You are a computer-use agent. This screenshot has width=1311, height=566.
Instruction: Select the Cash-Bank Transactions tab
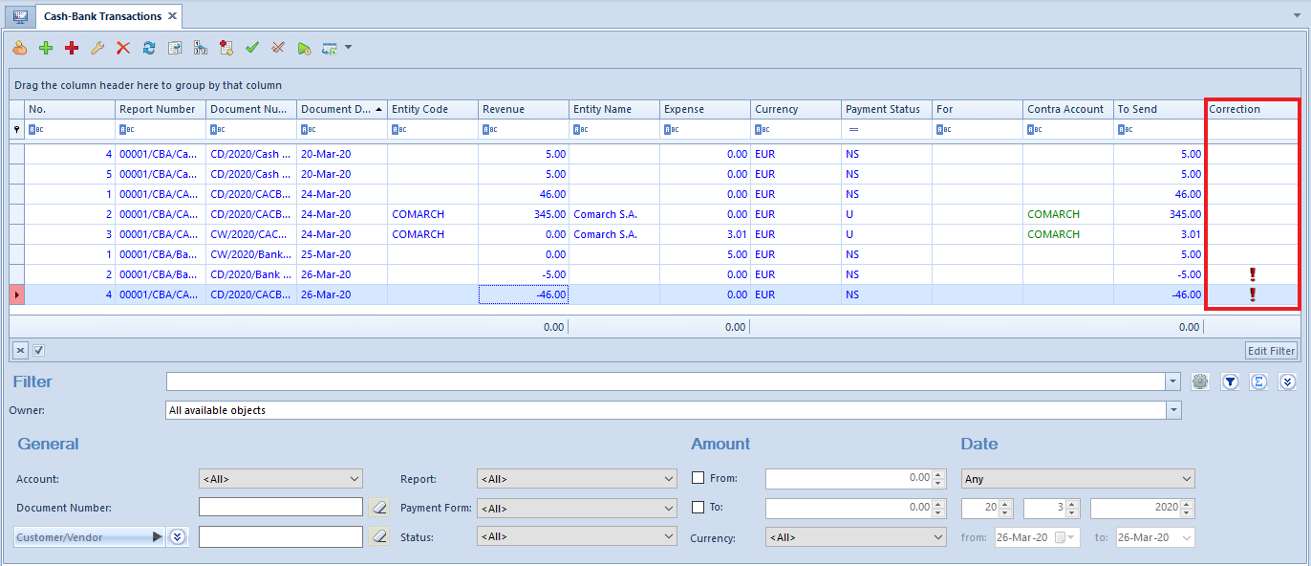(103, 16)
